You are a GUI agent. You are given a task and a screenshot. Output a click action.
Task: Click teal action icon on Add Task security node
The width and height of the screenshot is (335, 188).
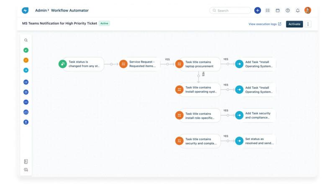coord(239,115)
